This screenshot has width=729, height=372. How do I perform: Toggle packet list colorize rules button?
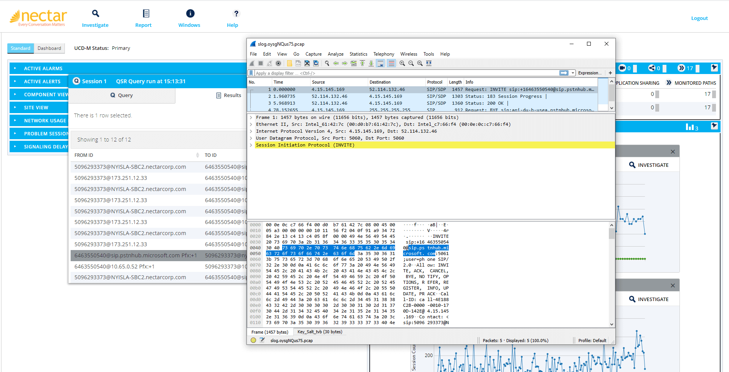click(x=391, y=63)
